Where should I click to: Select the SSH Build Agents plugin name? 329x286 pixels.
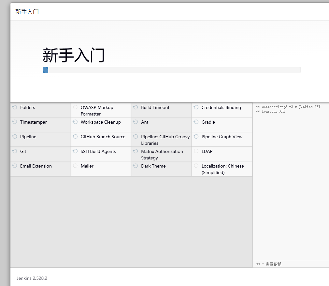point(98,152)
